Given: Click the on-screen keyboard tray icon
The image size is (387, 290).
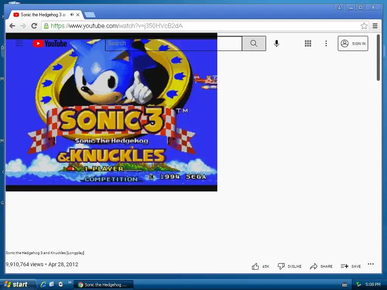Looking at the screenshot, I should coord(345,285).
